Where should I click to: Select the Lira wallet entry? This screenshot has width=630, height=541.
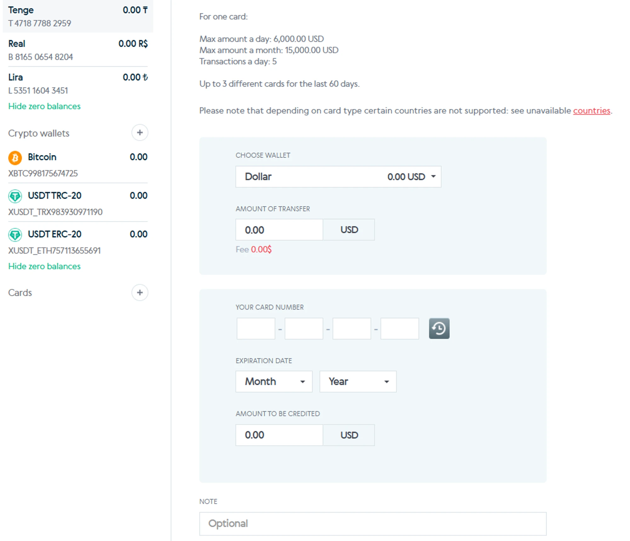(77, 83)
